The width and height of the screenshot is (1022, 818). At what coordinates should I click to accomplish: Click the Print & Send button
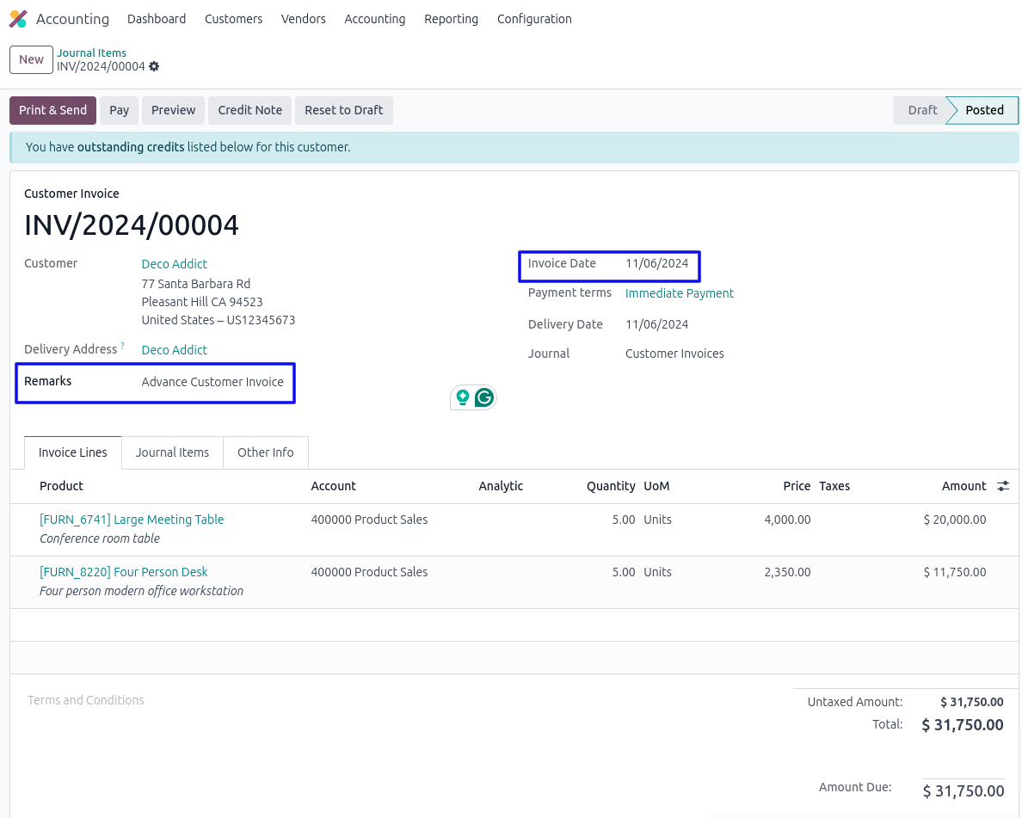pyautogui.click(x=52, y=110)
